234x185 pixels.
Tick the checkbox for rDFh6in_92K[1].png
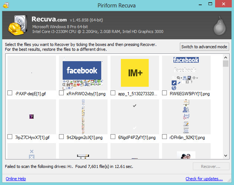(164, 137)
